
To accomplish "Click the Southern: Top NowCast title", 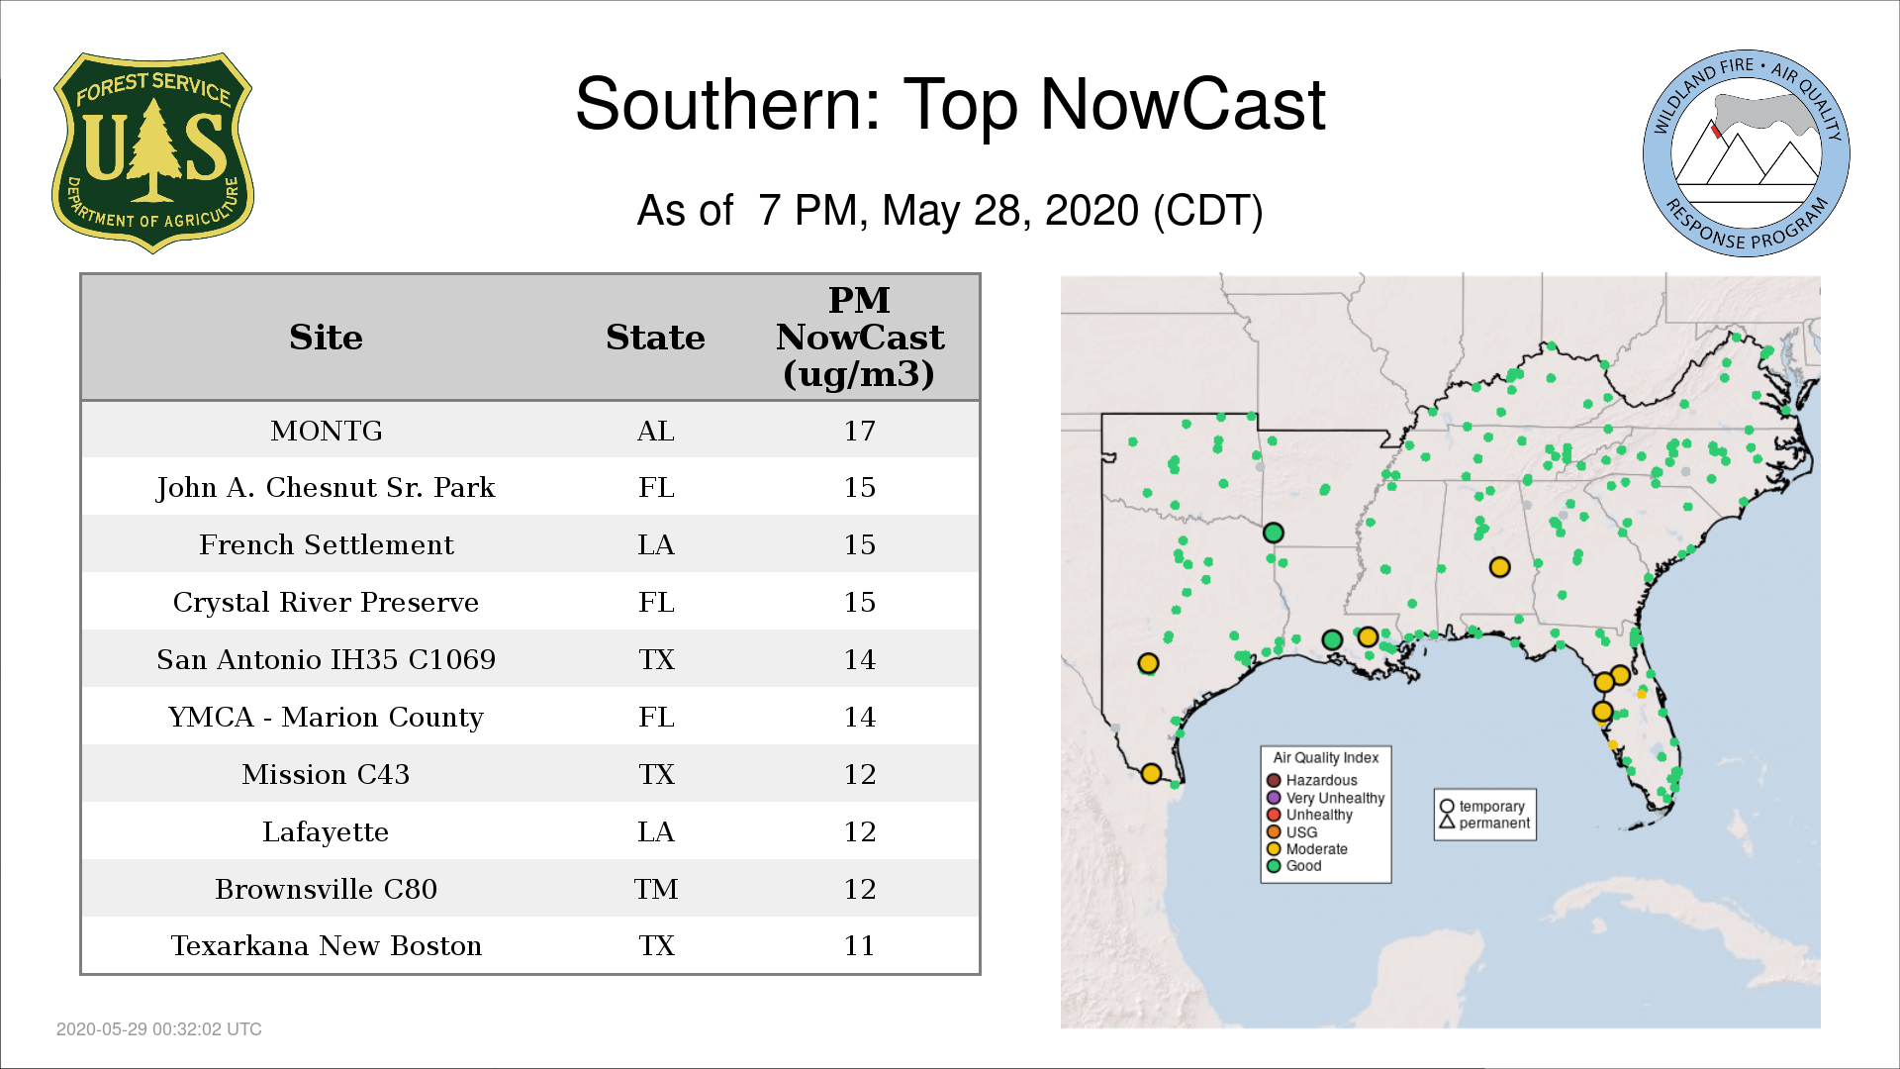I will point(949,104).
